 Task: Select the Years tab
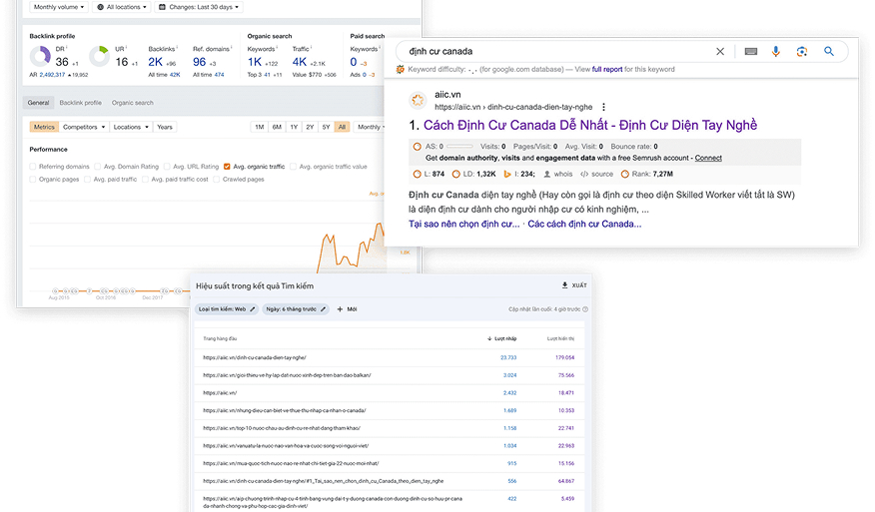[165, 127]
